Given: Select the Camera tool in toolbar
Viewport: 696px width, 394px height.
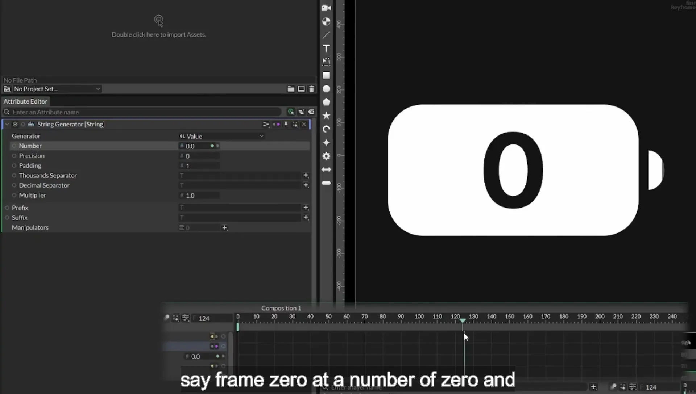Looking at the screenshot, I should pos(326,8).
